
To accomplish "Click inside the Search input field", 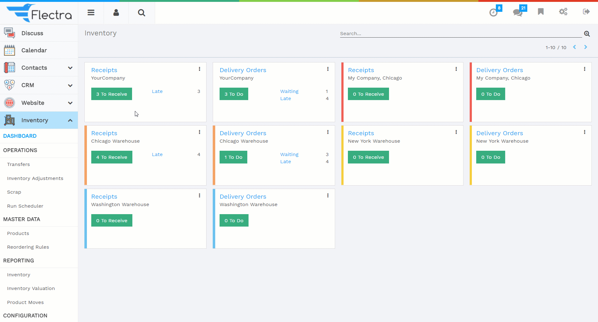I will pos(460,34).
